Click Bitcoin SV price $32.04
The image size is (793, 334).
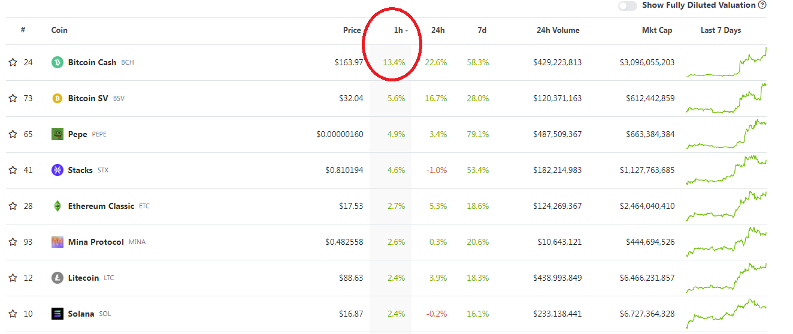[x=351, y=98]
